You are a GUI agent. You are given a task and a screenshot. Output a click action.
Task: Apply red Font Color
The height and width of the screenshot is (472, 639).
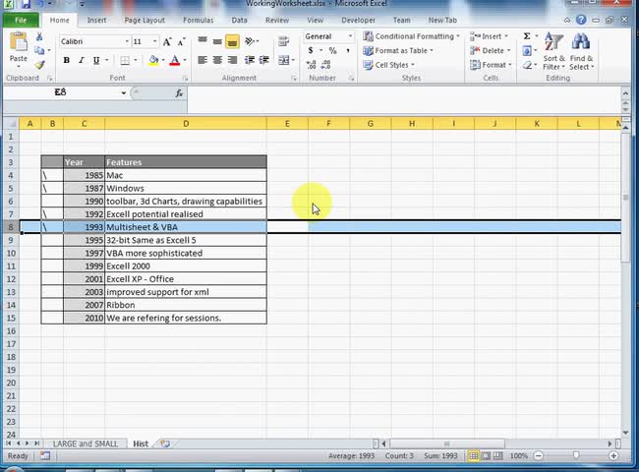[175, 60]
